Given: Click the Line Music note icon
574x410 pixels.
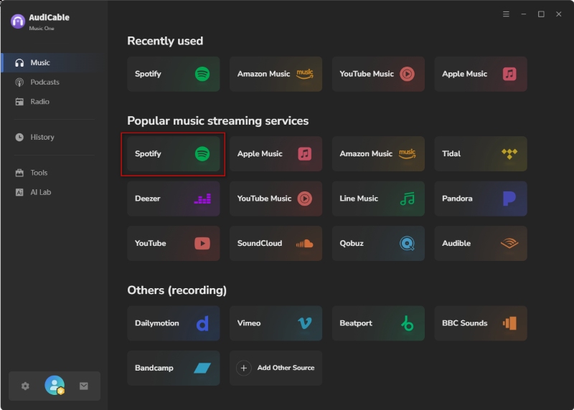Looking at the screenshot, I should click(x=407, y=199).
